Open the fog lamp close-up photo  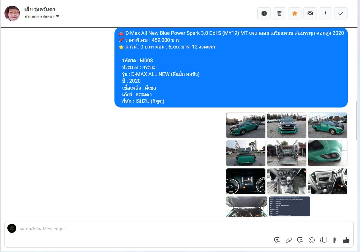328,153
